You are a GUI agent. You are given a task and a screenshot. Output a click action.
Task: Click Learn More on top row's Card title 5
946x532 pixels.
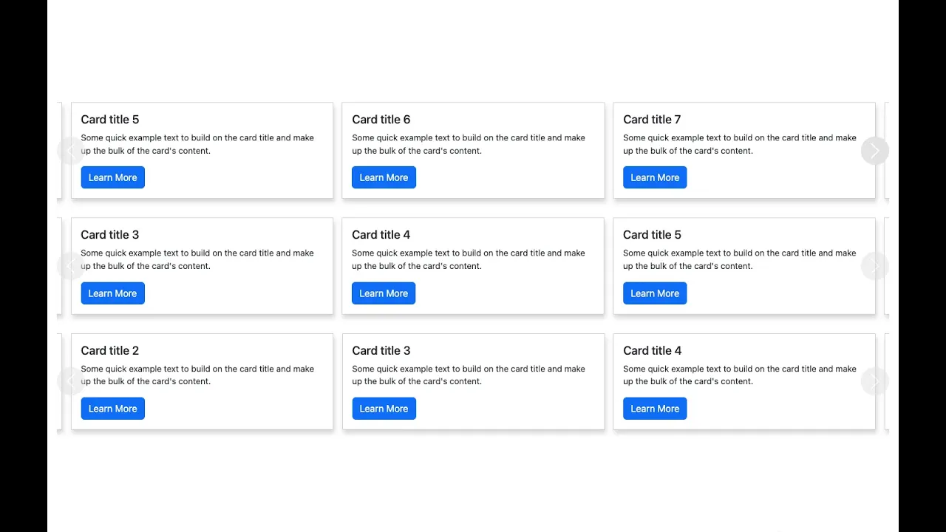[x=112, y=177]
